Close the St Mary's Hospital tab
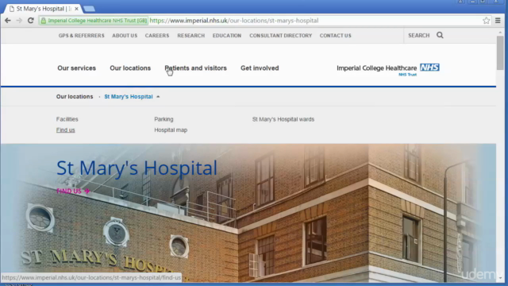 pos(76,9)
